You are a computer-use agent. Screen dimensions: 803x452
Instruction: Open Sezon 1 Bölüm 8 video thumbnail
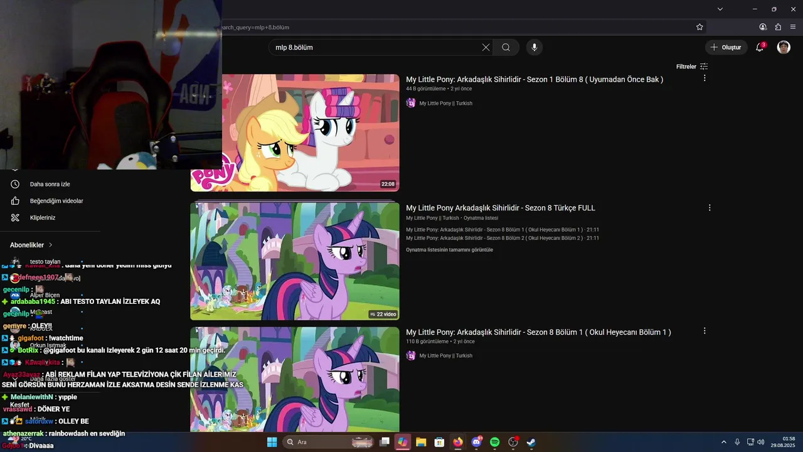point(295,132)
